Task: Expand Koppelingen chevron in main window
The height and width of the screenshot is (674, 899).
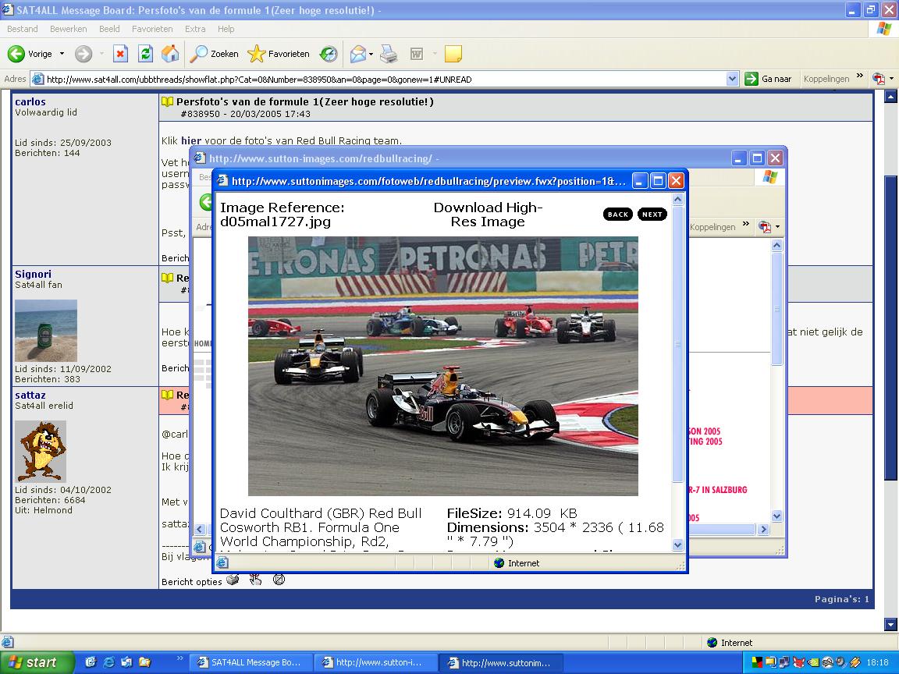Action: tap(859, 76)
